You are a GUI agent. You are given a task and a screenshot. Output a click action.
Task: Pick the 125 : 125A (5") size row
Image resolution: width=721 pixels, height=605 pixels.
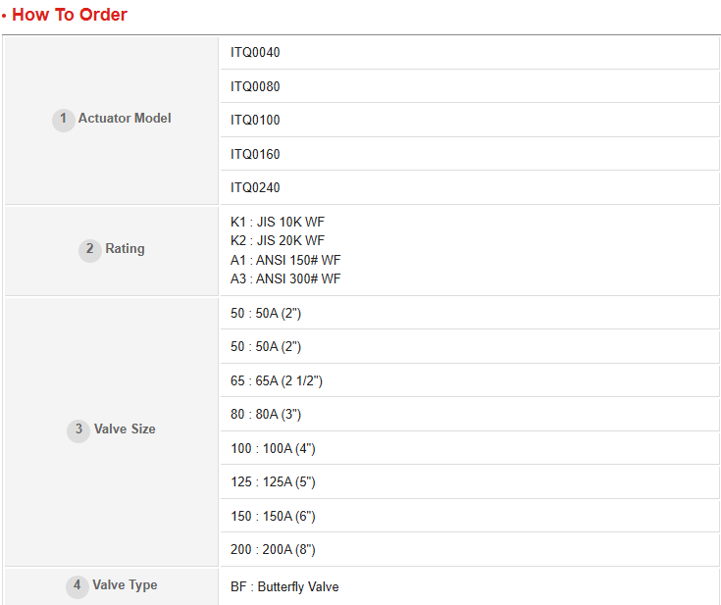click(273, 481)
